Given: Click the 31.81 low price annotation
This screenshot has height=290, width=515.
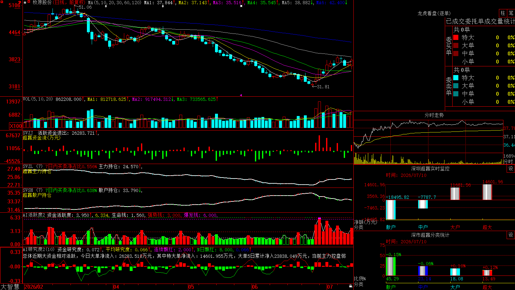Looking at the screenshot, I should coord(323,87).
